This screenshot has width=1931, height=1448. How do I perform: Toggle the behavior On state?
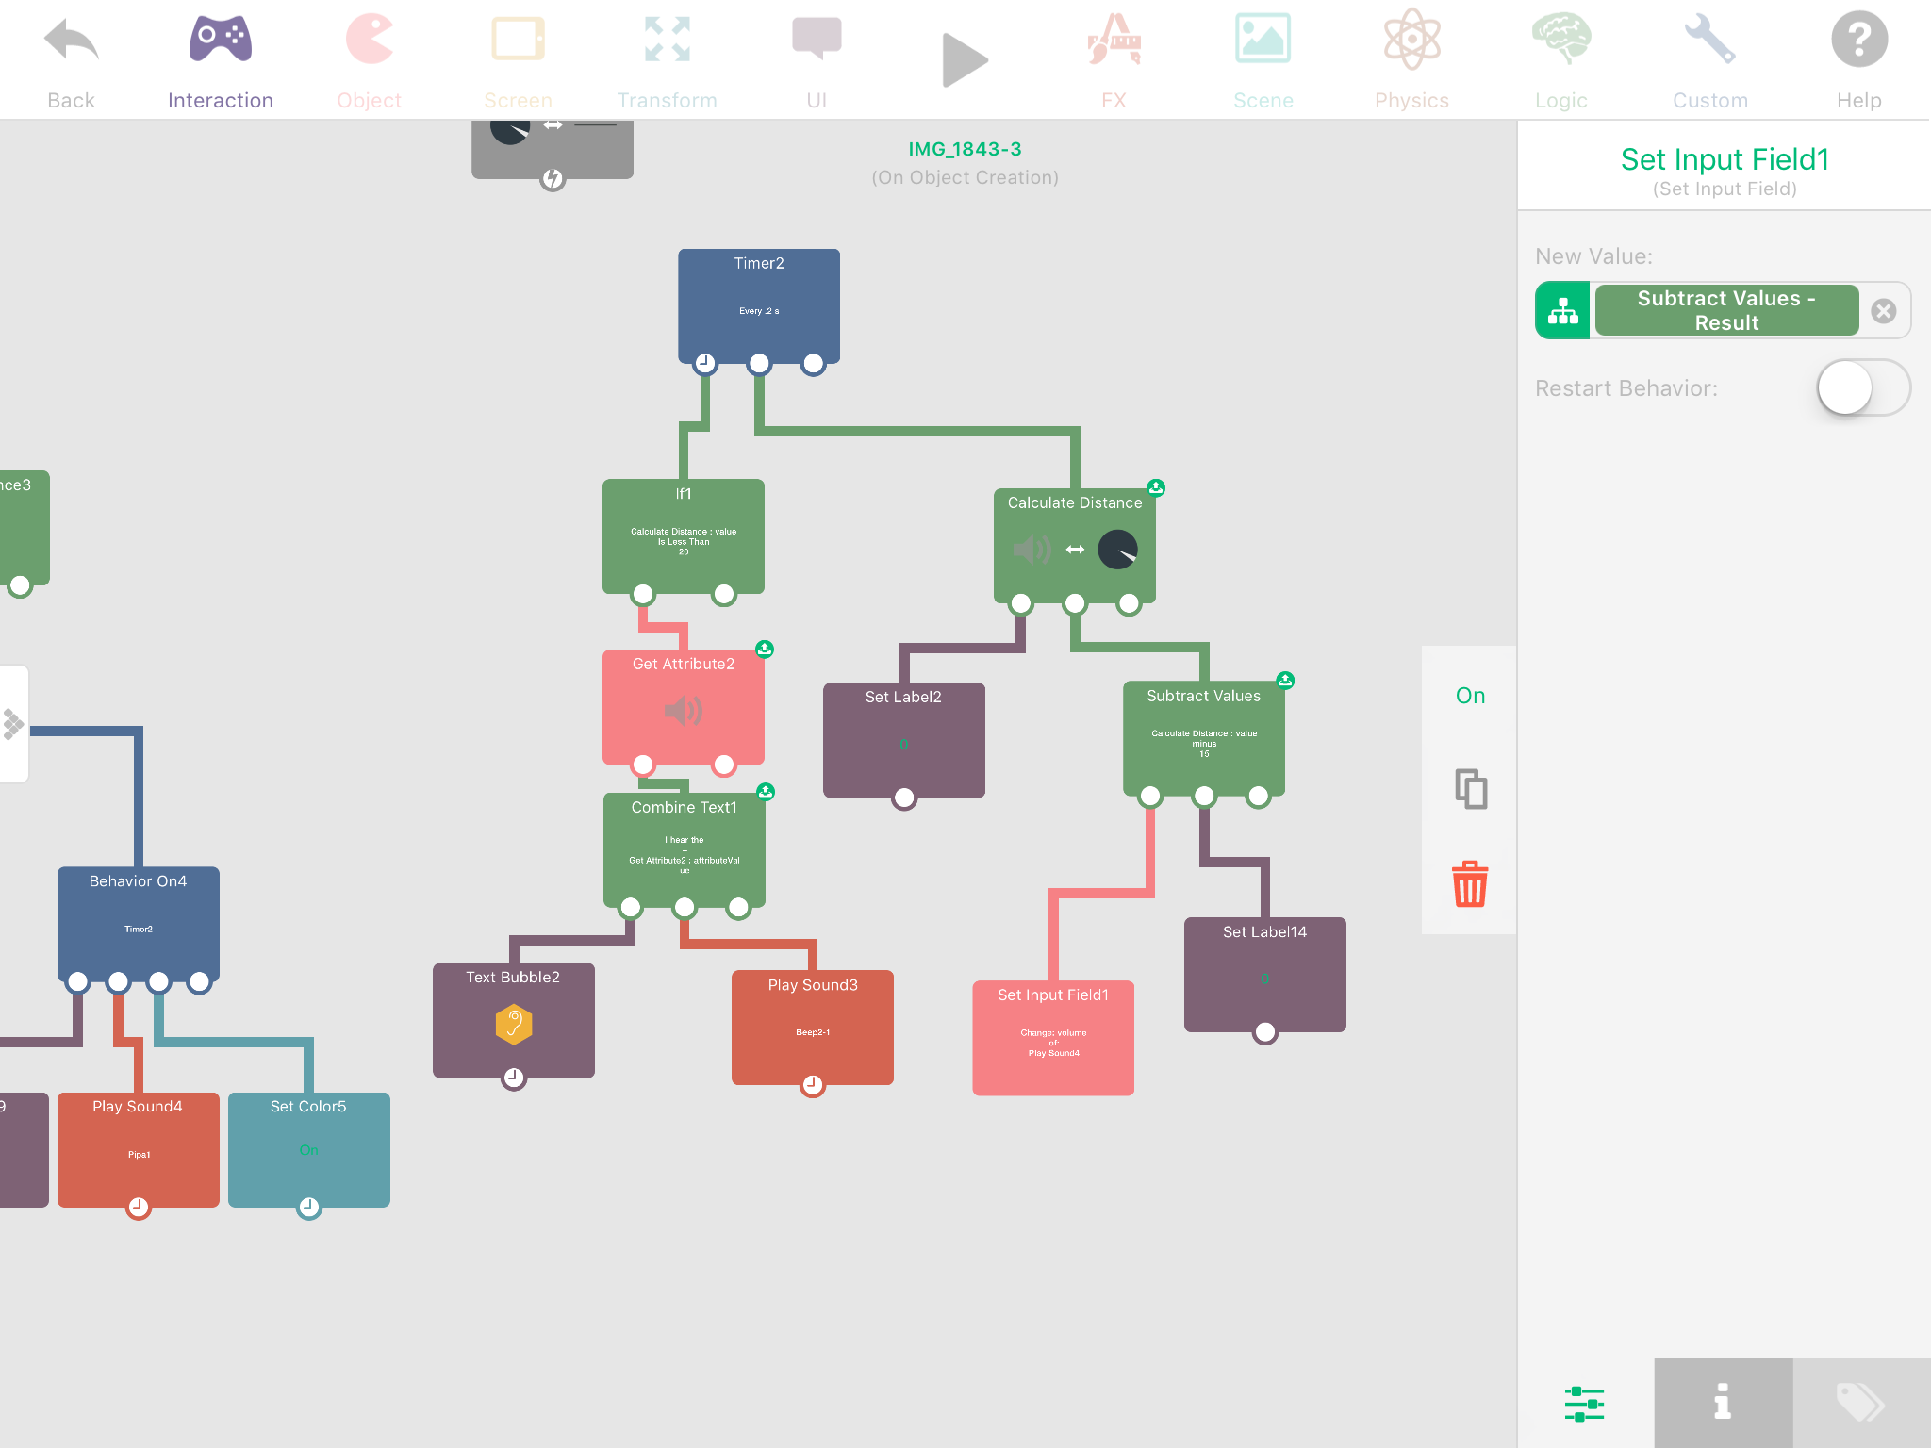[1469, 696]
